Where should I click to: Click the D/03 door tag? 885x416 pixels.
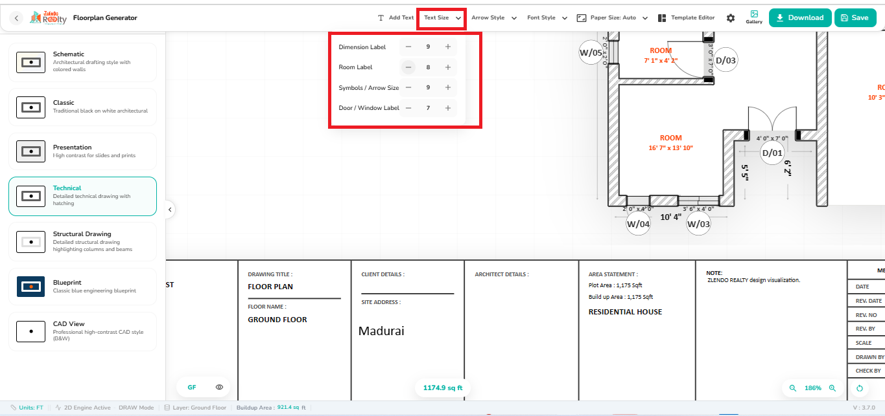(x=726, y=61)
